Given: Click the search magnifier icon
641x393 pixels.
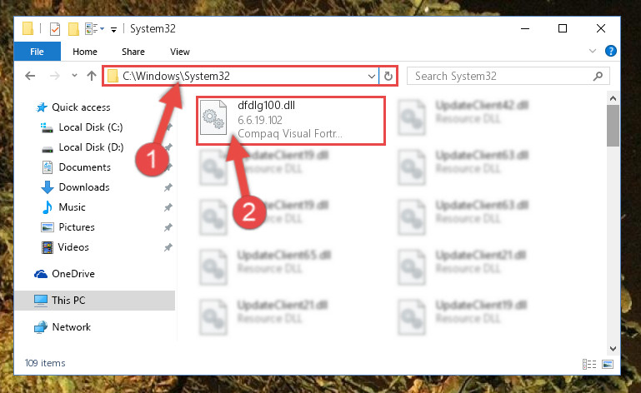Looking at the screenshot, I should (598, 76).
